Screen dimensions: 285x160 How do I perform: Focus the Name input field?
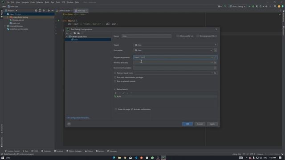coord(147,36)
